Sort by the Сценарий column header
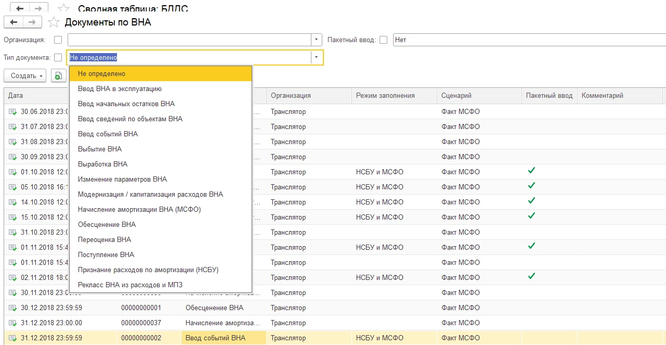Screen dimensions: 666x345 (x=456, y=96)
